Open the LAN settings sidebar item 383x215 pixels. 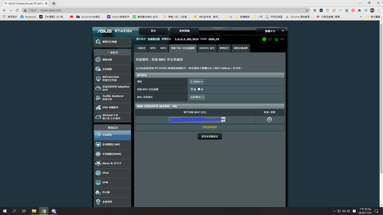112,144
